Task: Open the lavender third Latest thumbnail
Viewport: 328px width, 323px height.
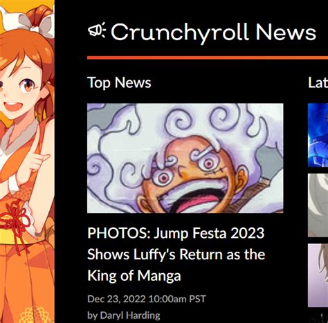Action: coord(318,275)
